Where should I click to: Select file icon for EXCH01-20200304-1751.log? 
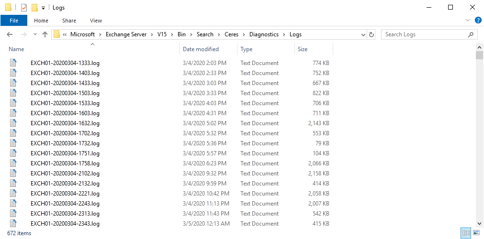point(13,153)
